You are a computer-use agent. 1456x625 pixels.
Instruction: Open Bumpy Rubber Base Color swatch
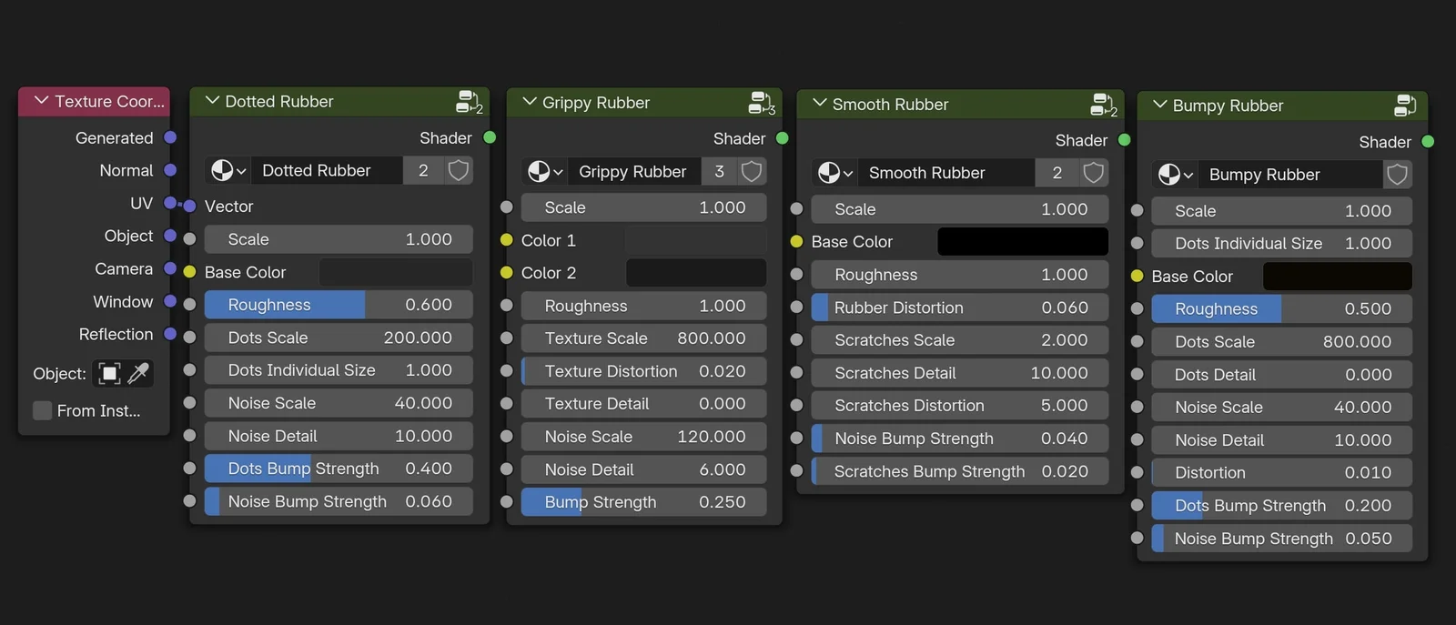point(1338,277)
